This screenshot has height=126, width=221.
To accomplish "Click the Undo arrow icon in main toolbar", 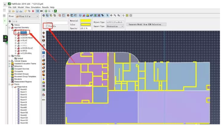I will point(26,11).
